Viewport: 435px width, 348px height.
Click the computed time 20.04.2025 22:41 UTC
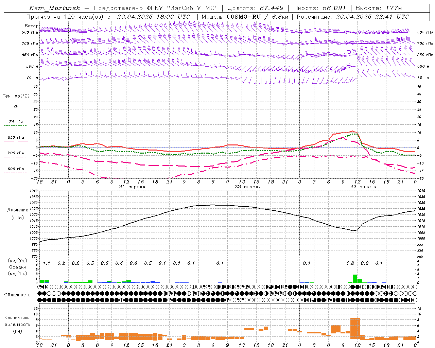click(372, 17)
